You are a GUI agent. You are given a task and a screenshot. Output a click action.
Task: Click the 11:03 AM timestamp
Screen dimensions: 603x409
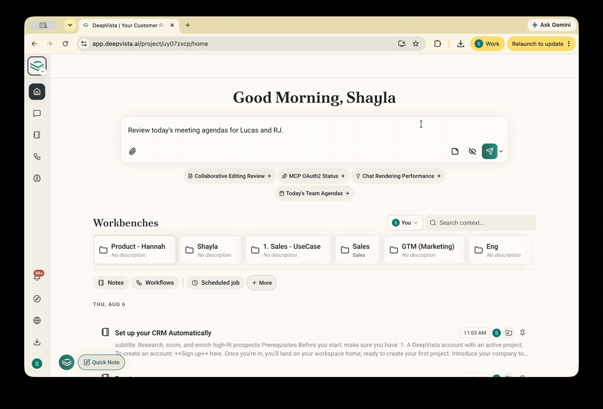[x=475, y=333]
